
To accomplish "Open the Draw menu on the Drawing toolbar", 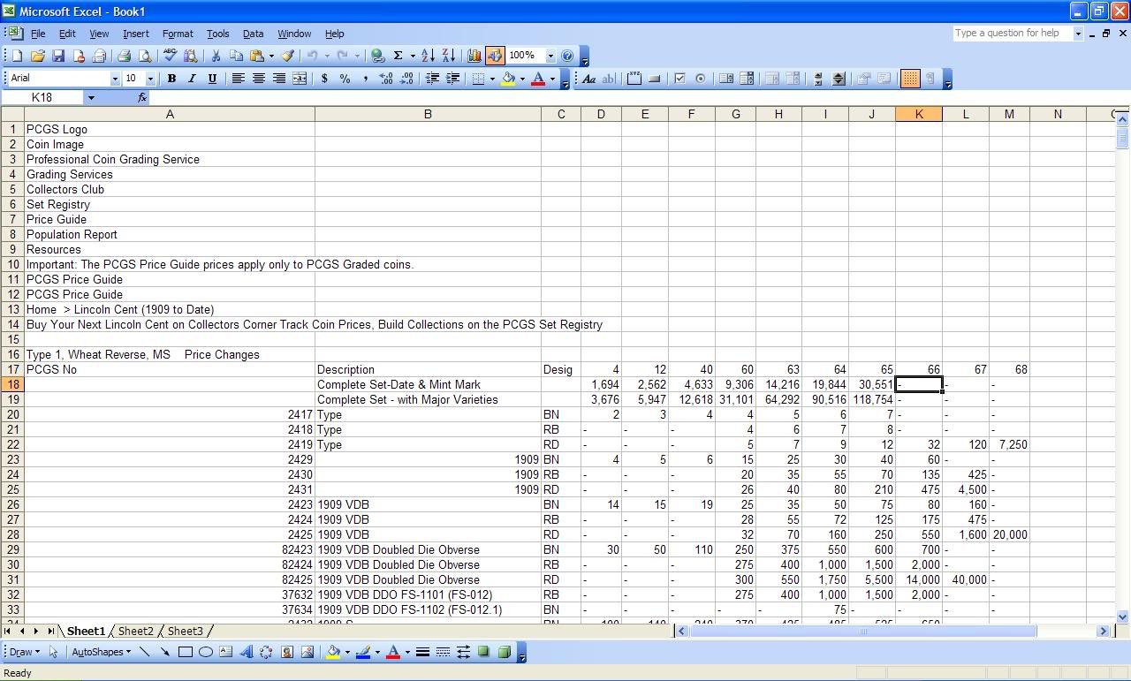I will [x=24, y=653].
